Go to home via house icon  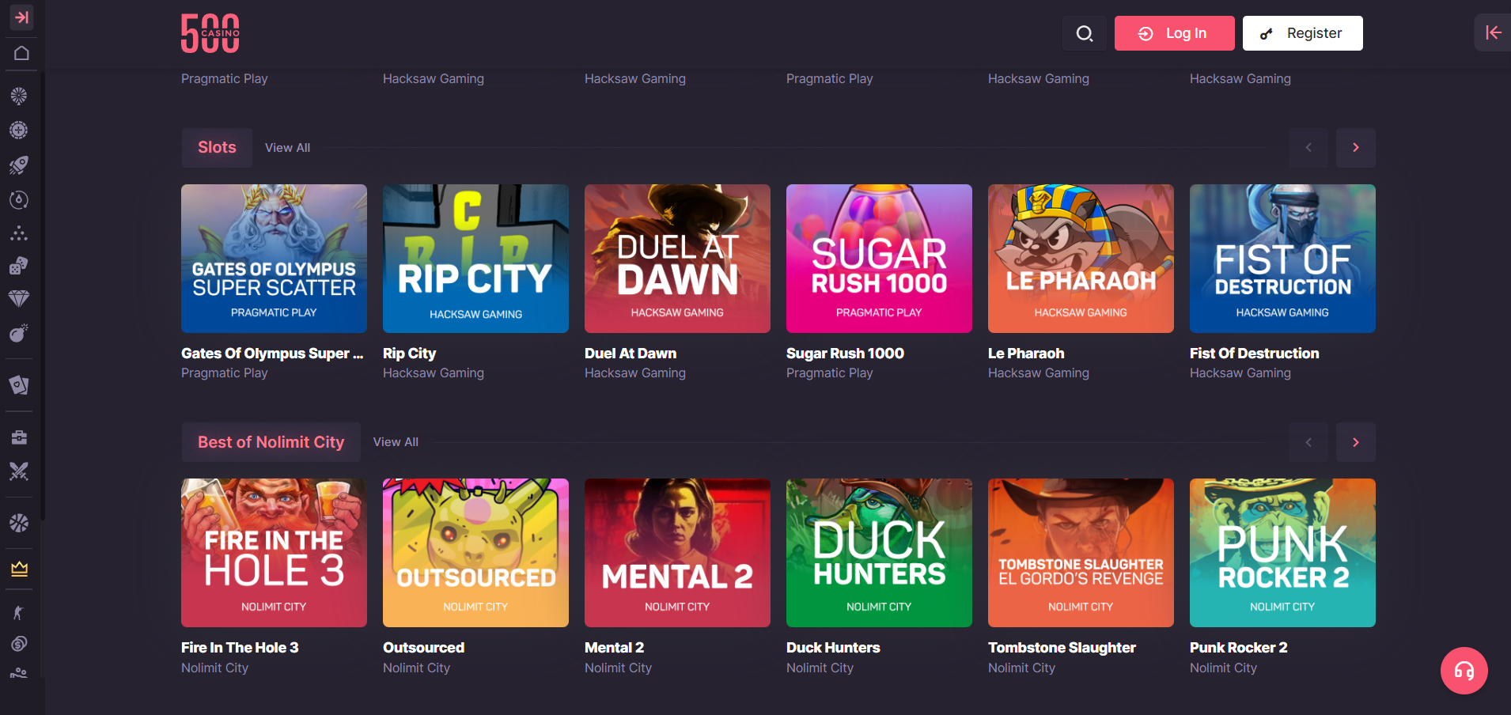pos(21,53)
